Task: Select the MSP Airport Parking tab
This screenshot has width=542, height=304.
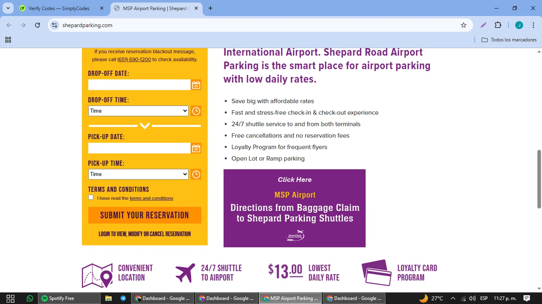Action: pyautogui.click(x=156, y=8)
